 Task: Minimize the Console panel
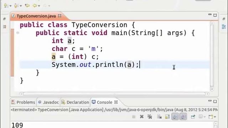coord(210,101)
